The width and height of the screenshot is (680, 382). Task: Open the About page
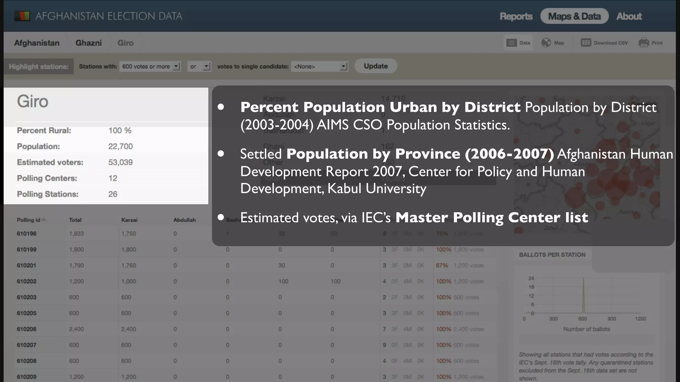[629, 16]
